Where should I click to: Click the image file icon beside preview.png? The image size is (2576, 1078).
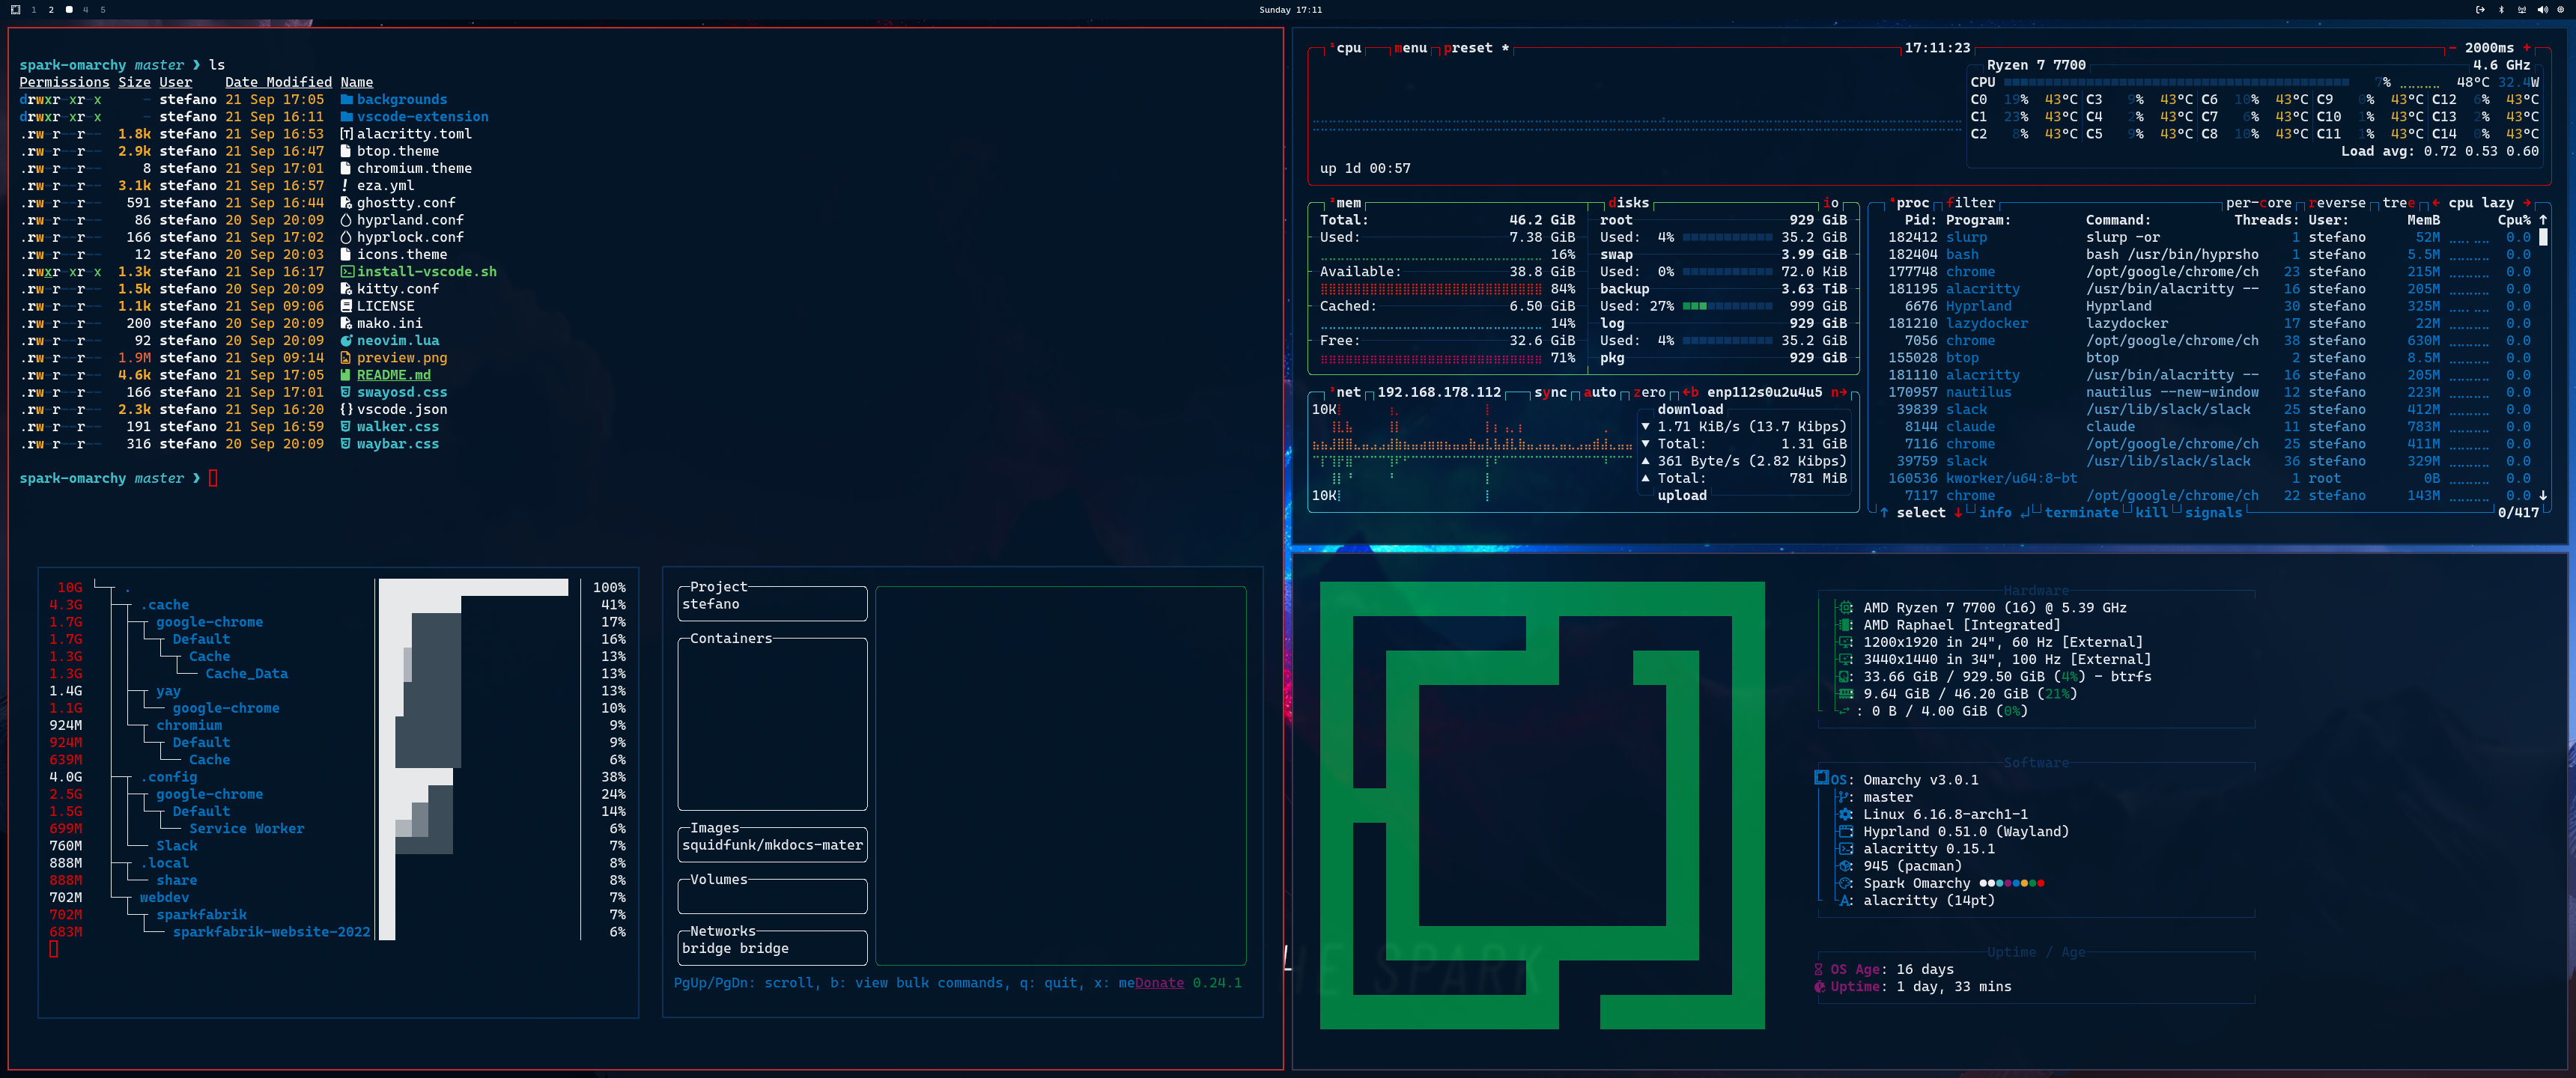(346, 357)
